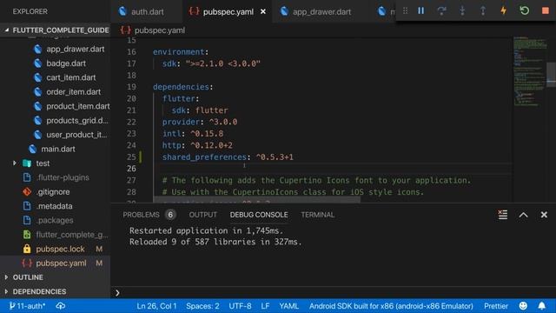This screenshot has height=313, width=556.
Task: Open the OUTPUT panel tab
Action: [202, 215]
